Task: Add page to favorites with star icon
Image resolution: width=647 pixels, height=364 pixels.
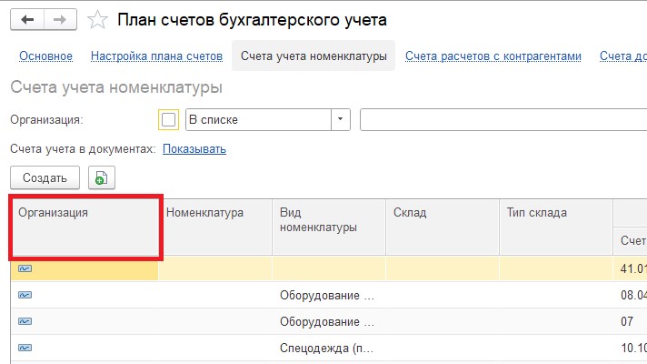Action: 97,20
